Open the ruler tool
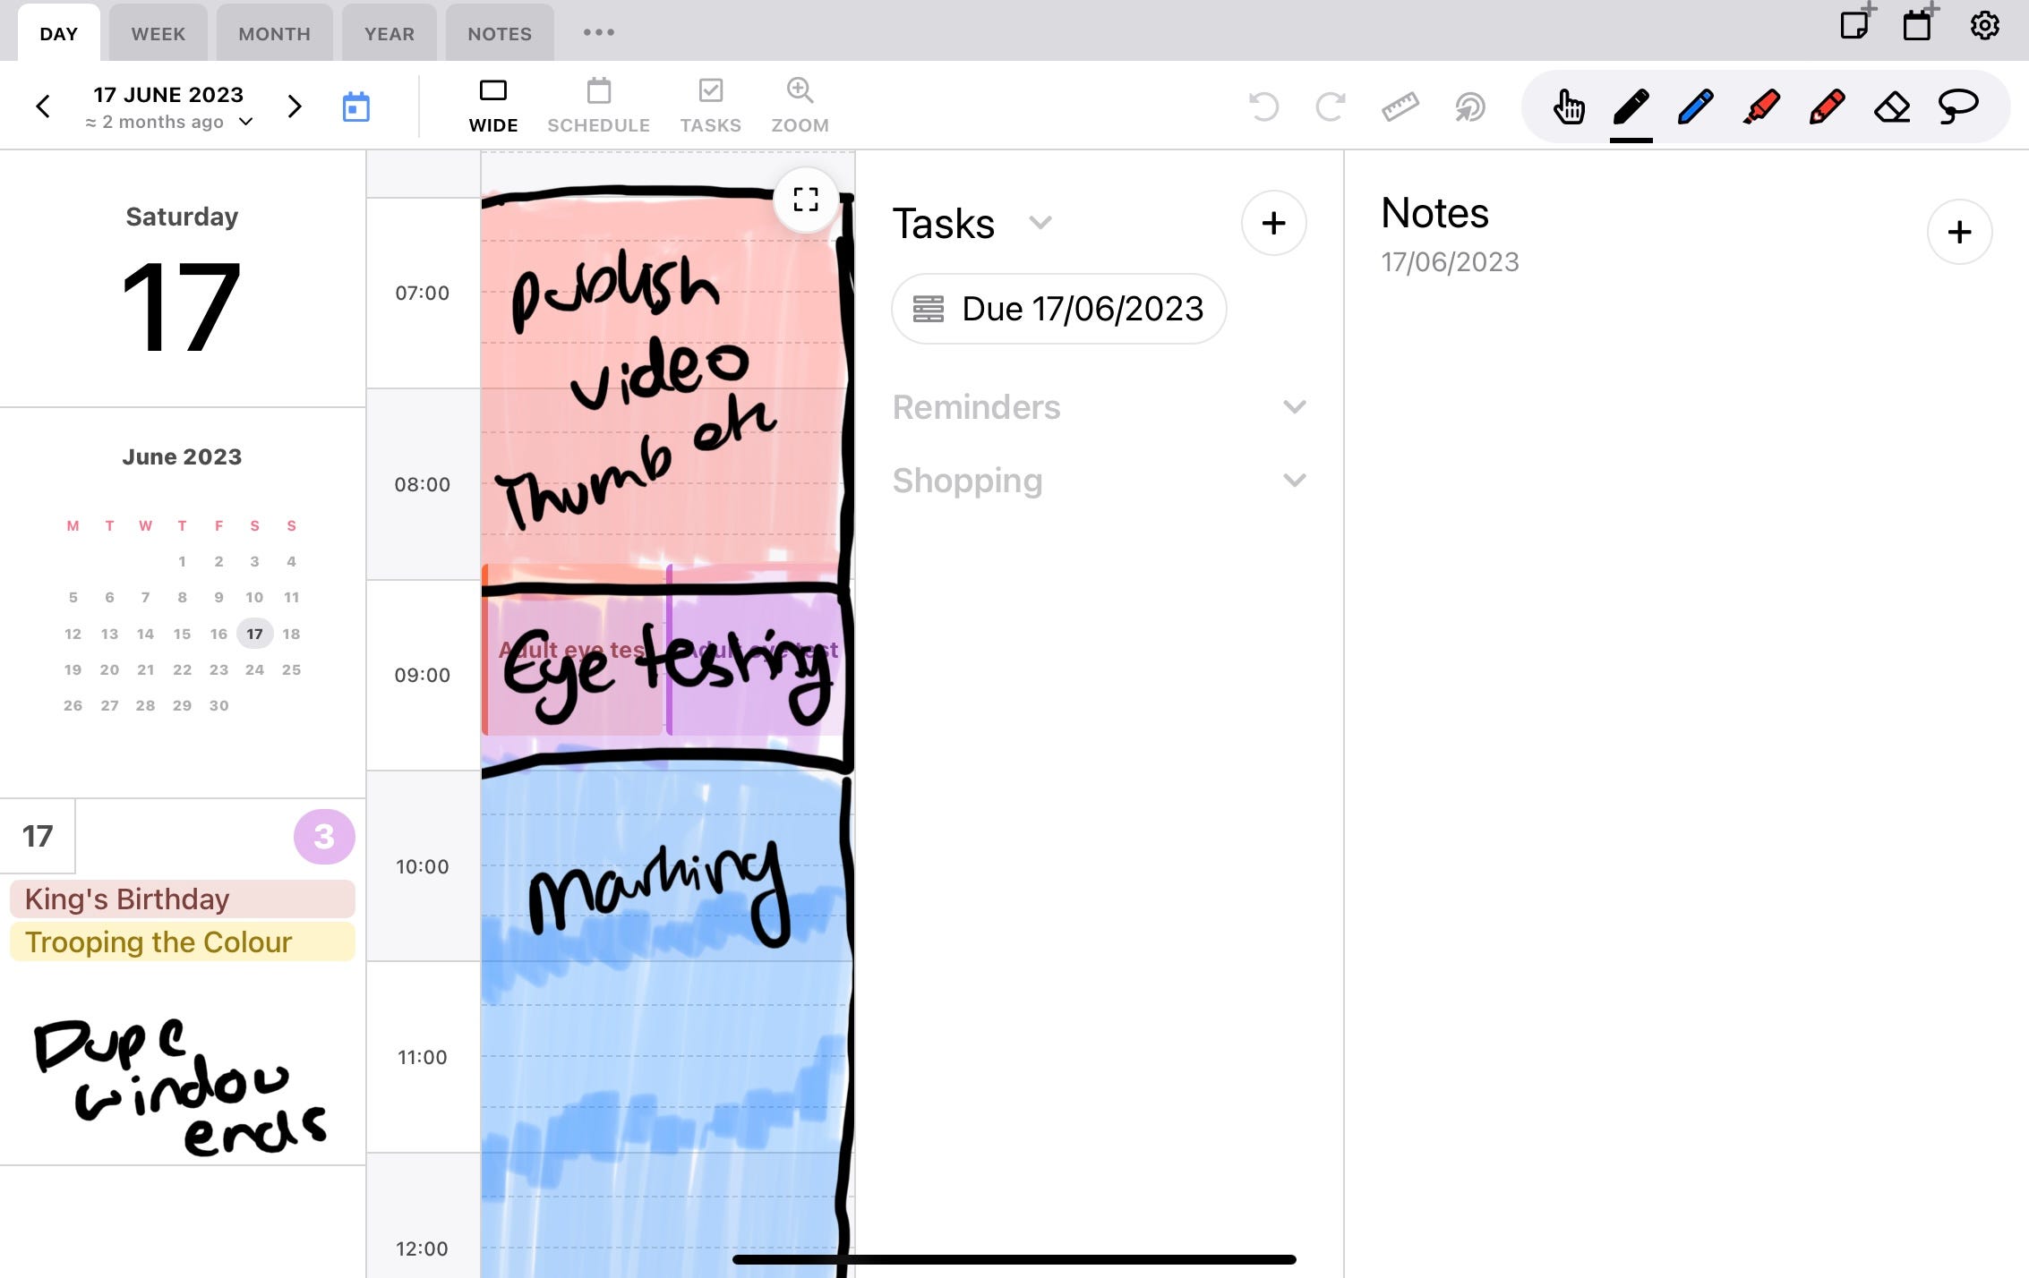The image size is (2029, 1278). [1400, 107]
